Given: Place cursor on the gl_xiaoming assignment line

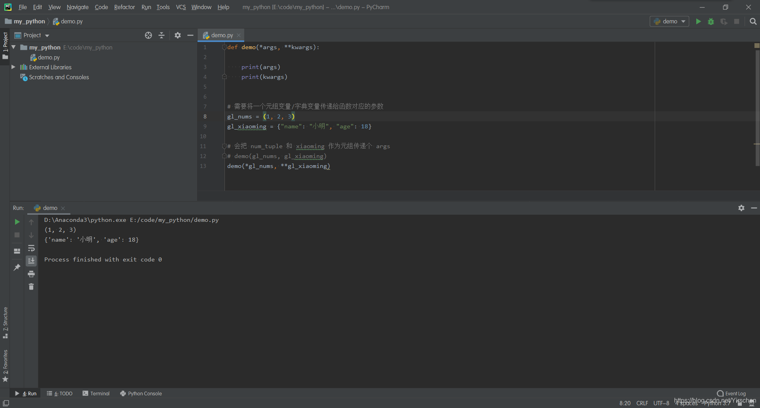Looking at the screenshot, I should (299, 126).
